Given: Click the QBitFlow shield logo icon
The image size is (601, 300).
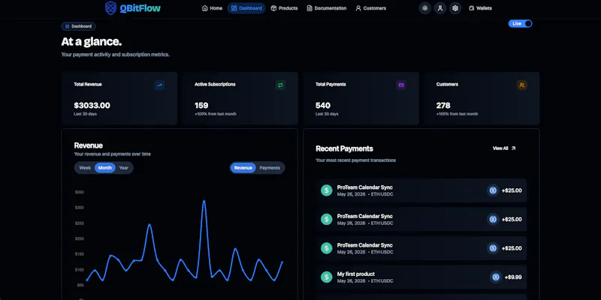Looking at the screenshot, I should (110, 8).
